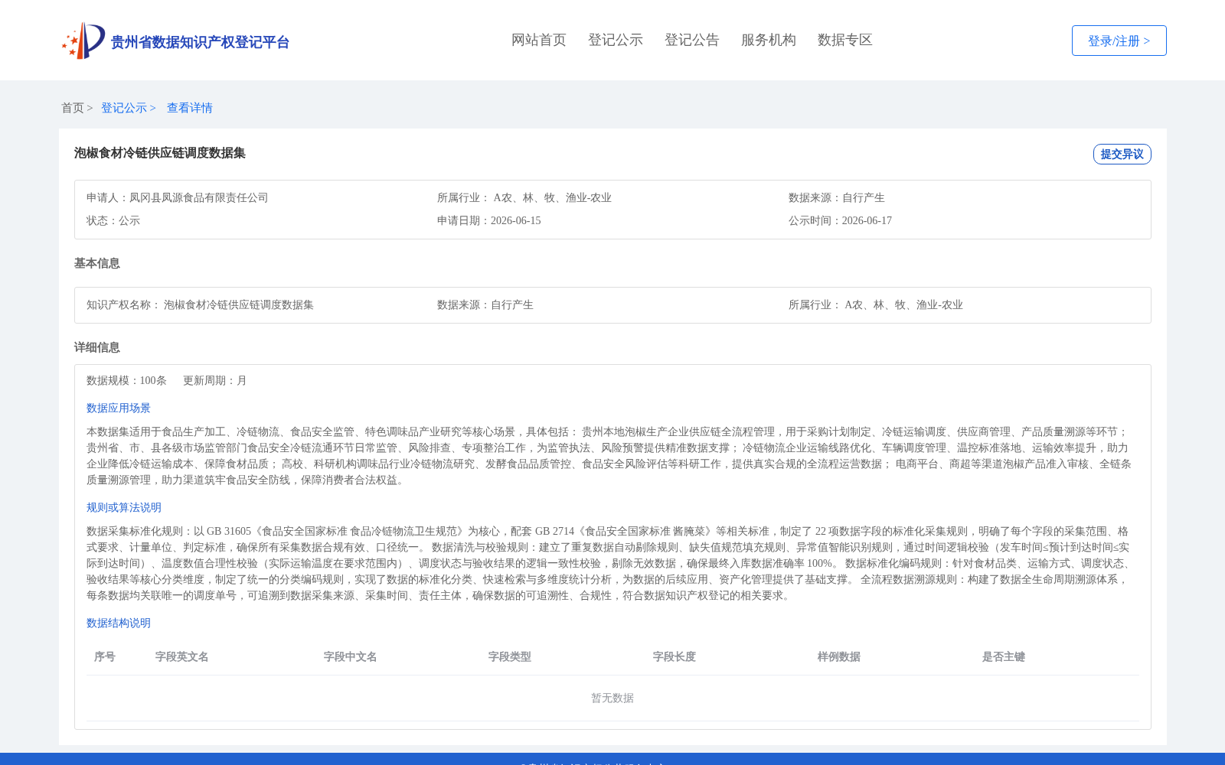
Task: Click the 查看详情 breadcrumb
Action: pos(190,108)
